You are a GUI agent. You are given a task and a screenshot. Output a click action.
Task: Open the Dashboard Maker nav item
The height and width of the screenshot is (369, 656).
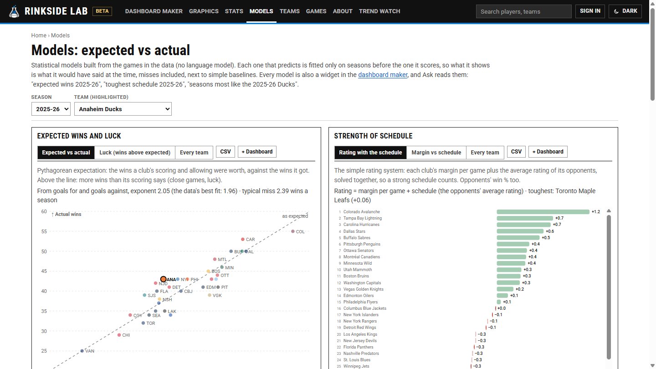(x=154, y=11)
